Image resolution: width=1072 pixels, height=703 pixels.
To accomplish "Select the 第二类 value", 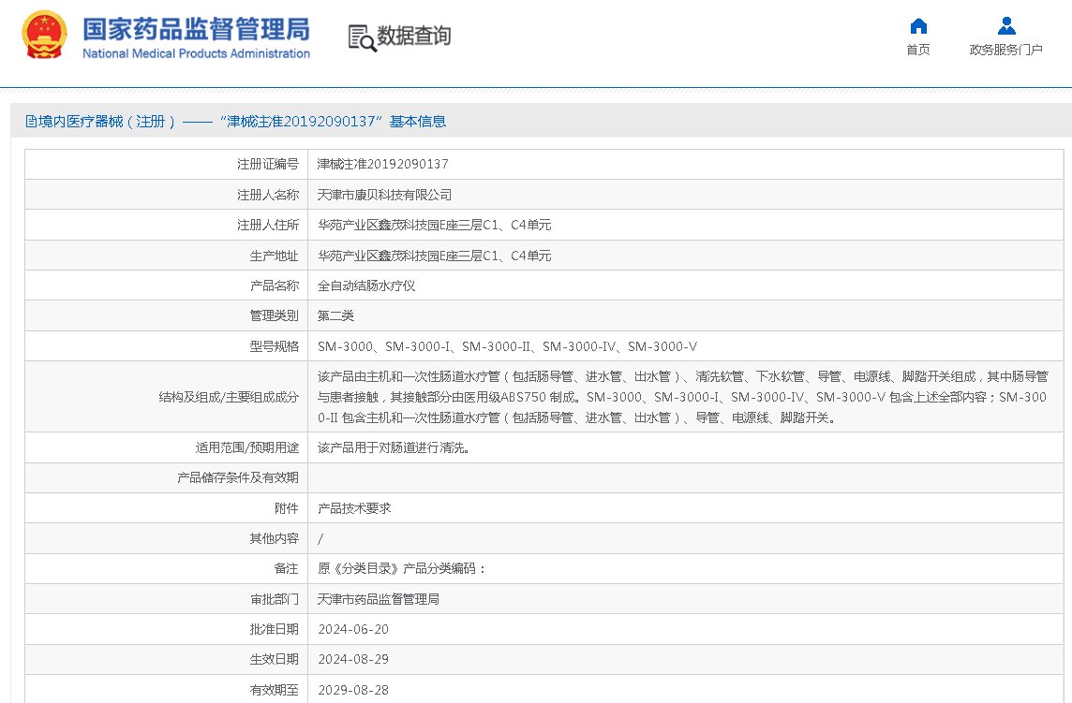I will click(335, 315).
